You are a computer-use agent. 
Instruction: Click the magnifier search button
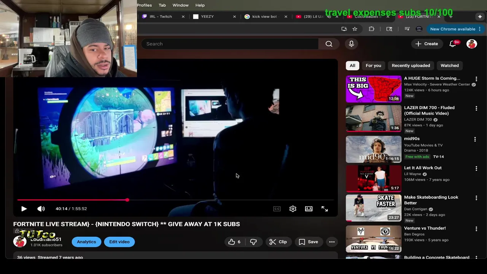[x=329, y=44]
